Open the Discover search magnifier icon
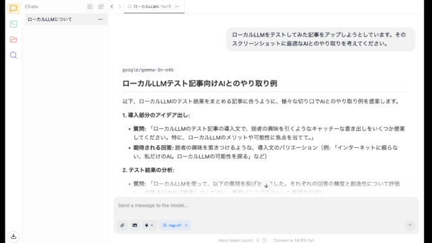The width and height of the screenshot is (432, 243). pyautogui.click(x=13, y=55)
